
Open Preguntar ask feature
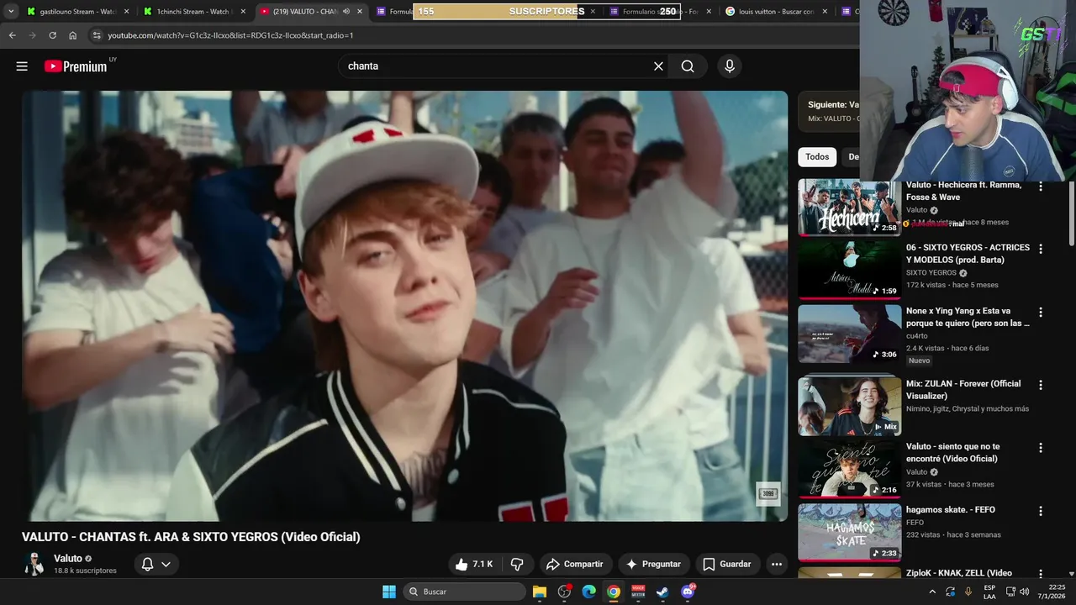coord(654,565)
